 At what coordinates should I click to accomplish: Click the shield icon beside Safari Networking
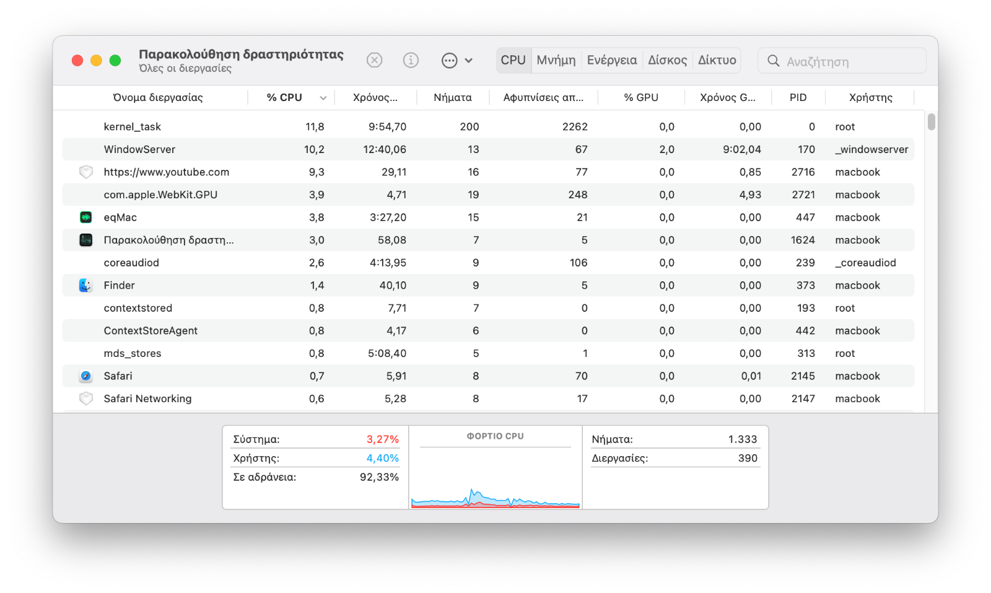click(x=86, y=398)
